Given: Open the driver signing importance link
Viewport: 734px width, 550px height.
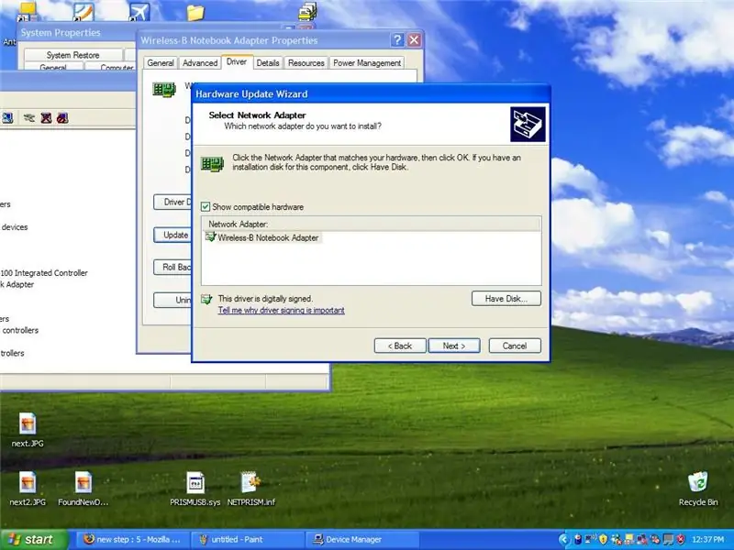Looking at the screenshot, I should pyautogui.click(x=281, y=310).
